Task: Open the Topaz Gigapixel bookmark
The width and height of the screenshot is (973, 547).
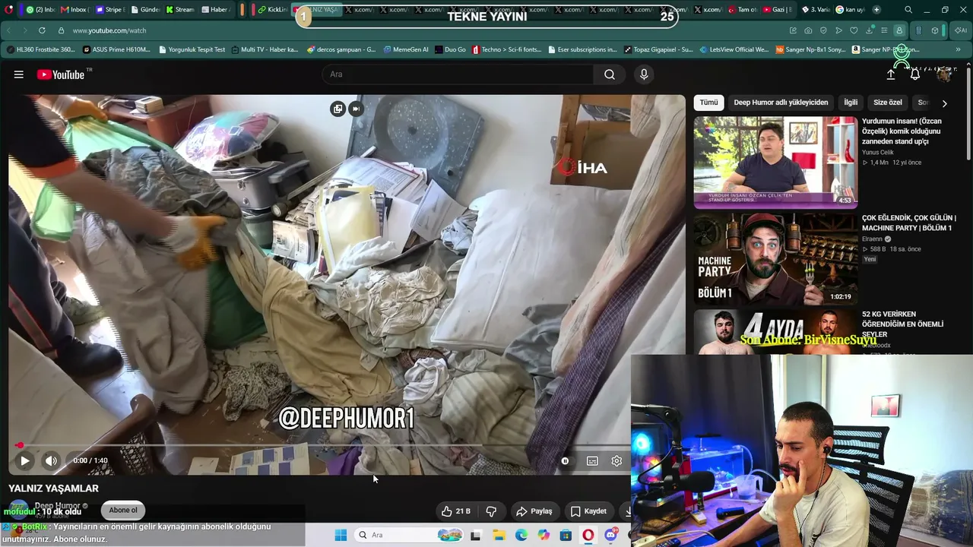Action: (658, 49)
